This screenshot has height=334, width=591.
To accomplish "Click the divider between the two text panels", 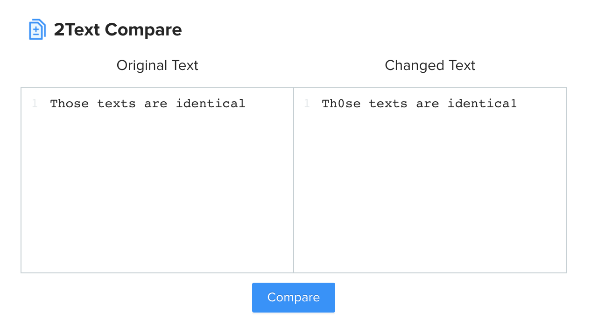I will tap(294, 180).
